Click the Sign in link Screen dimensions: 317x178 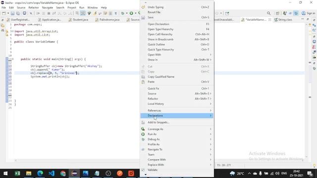[308, 13]
